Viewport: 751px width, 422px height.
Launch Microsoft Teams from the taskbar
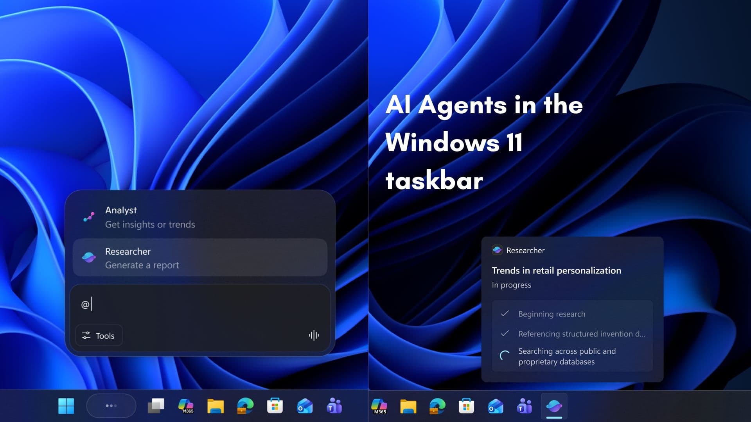334,406
